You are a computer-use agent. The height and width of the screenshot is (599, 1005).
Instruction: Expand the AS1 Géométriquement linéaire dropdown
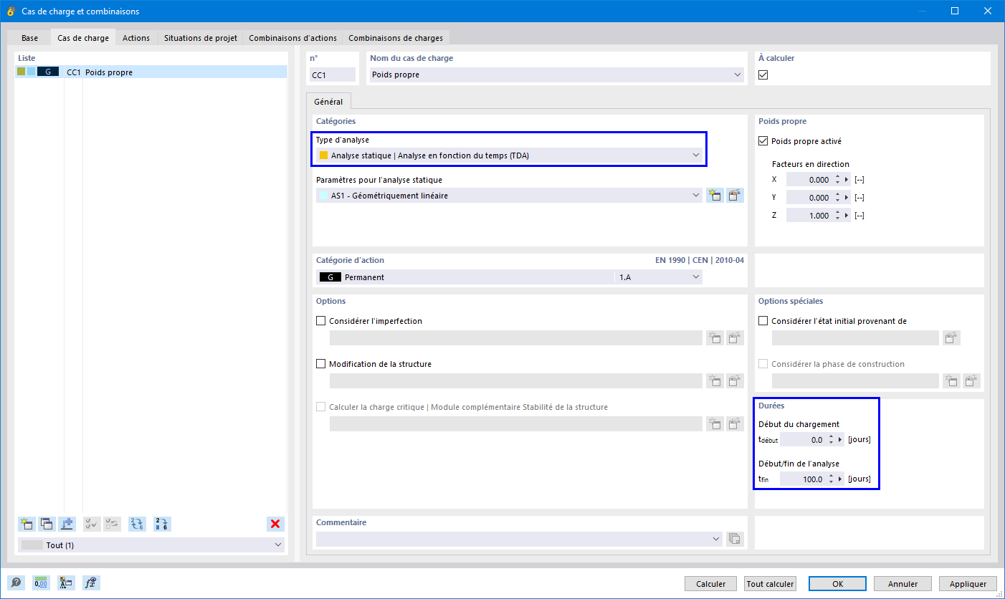click(695, 195)
